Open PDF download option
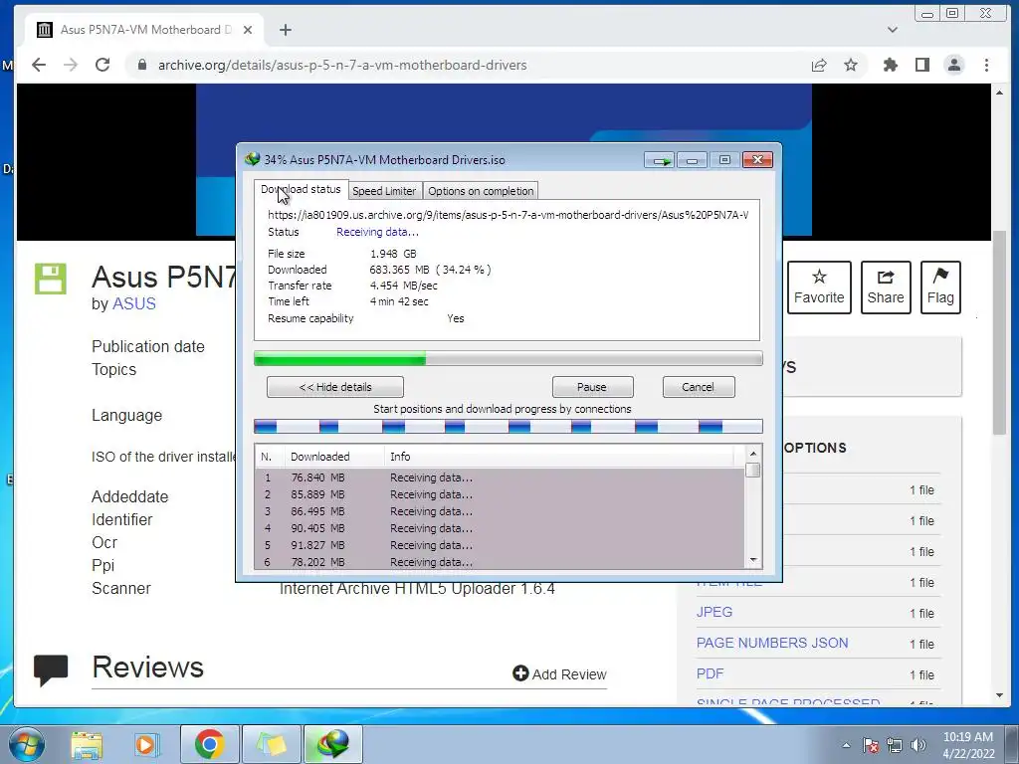This screenshot has height=764, width=1019. pos(710,673)
